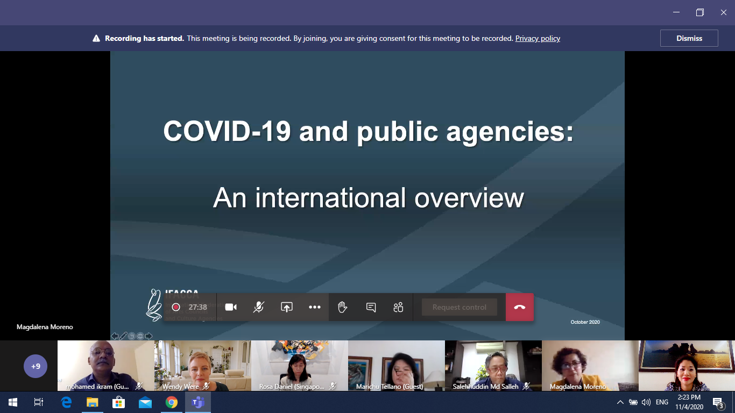Open the slide show options ellipsis icon
Screen dimensions: 735x413
(x=140, y=336)
